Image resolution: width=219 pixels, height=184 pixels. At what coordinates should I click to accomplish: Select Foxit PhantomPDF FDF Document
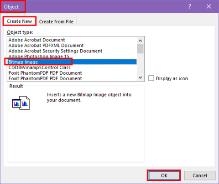click(72, 73)
